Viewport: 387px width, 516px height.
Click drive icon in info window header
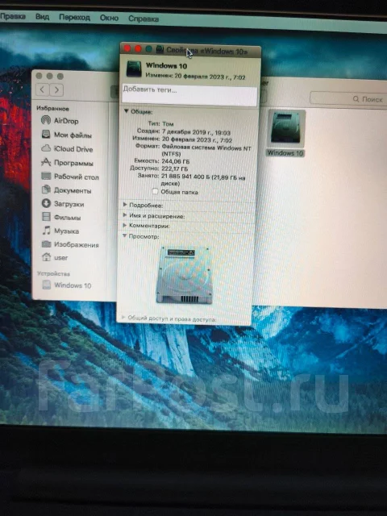click(x=134, y=69)
